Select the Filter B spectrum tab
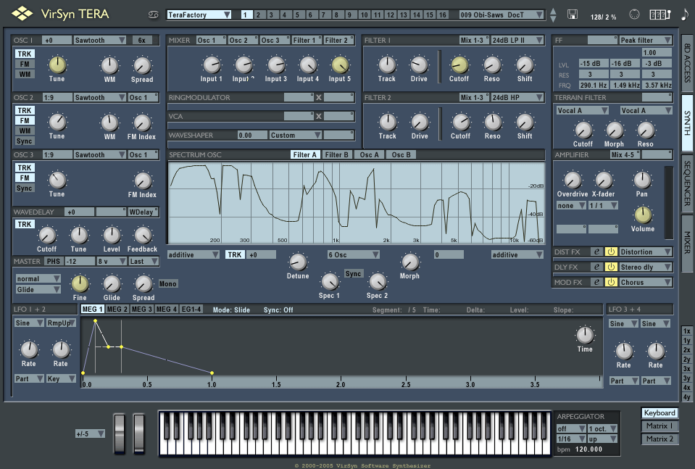695x469 pixels. (x=336, y=154)
